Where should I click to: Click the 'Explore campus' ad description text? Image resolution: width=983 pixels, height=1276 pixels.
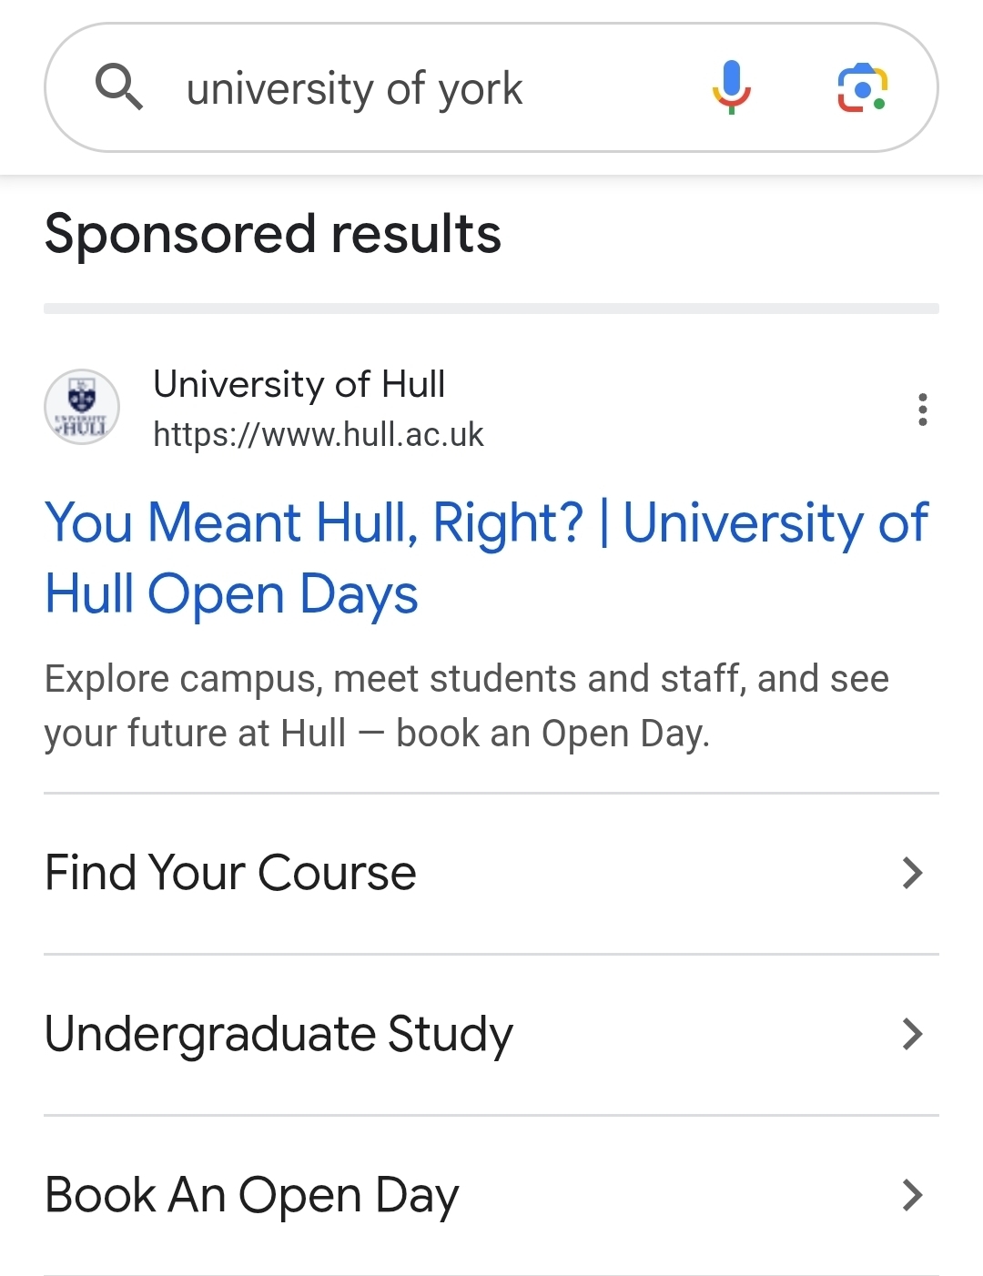pyautogui.click(x=466, y=705)
